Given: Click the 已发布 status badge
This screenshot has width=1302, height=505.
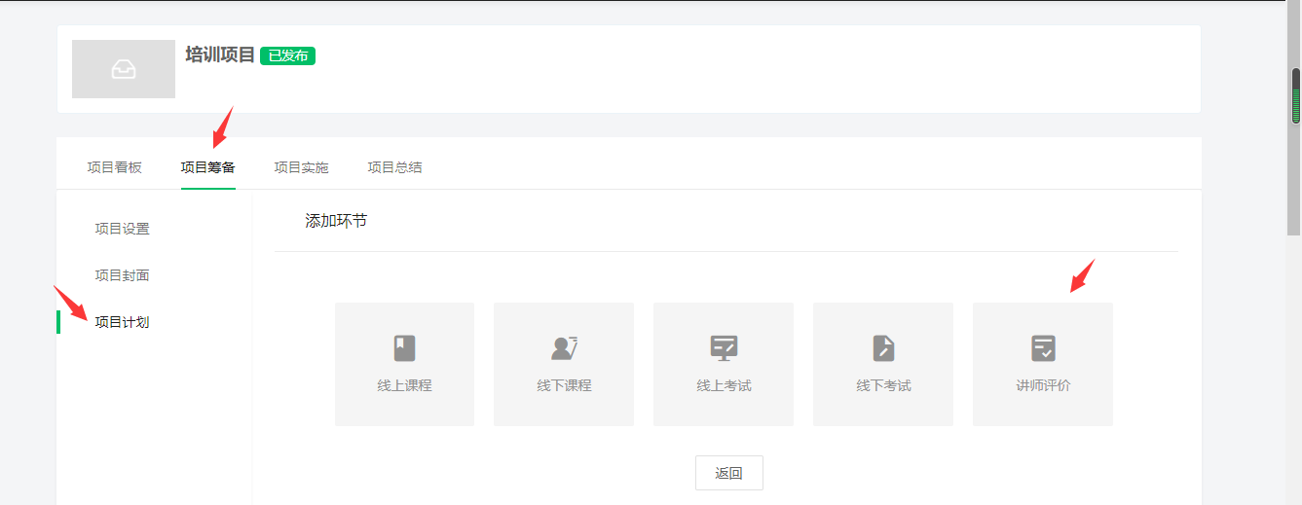Looking at the screenshot, I should click(287, 55).
